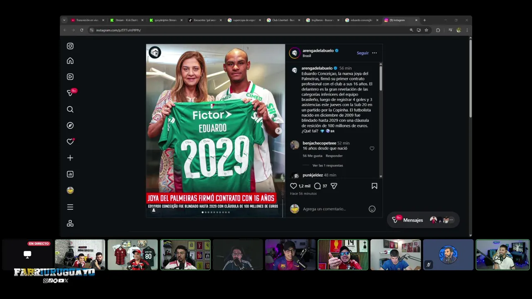Open direct messages icon in sidebar

[x=70, y=93]
